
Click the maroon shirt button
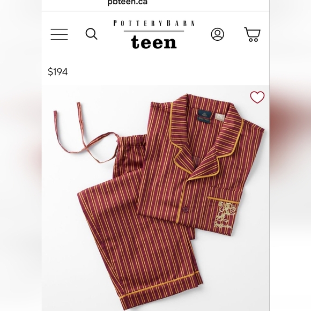pos(185,209)
